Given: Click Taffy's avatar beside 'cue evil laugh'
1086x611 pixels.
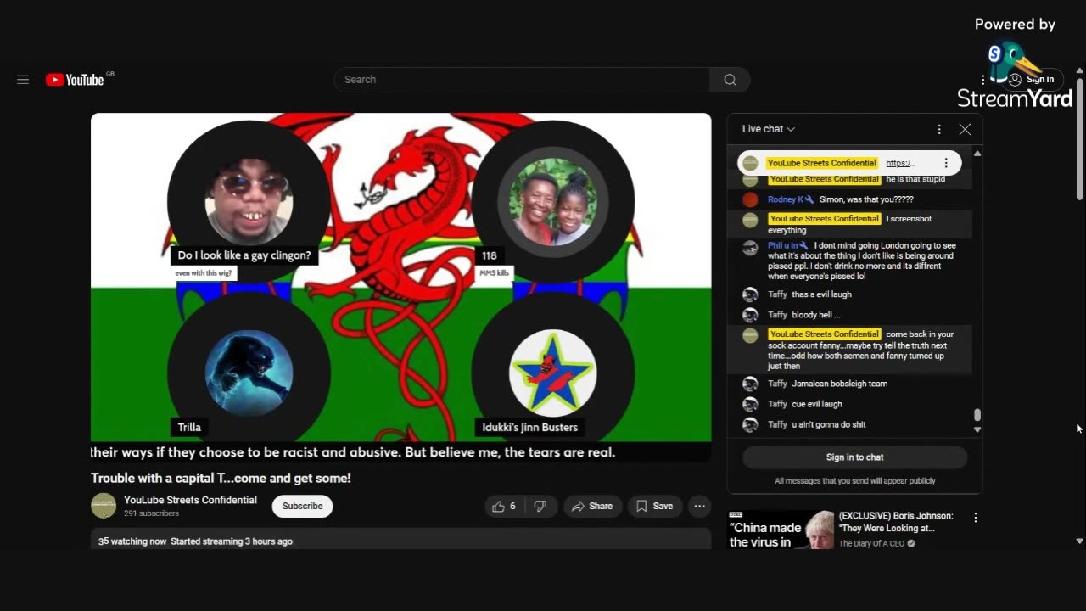Looking at the screenshot, I should click(750, 404).
